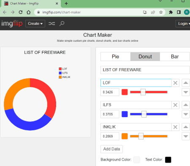The width and height of the screenshot is (190, 166).
Task: Click the orange INKLIK value slider
Action: click(x=149, y=136)
